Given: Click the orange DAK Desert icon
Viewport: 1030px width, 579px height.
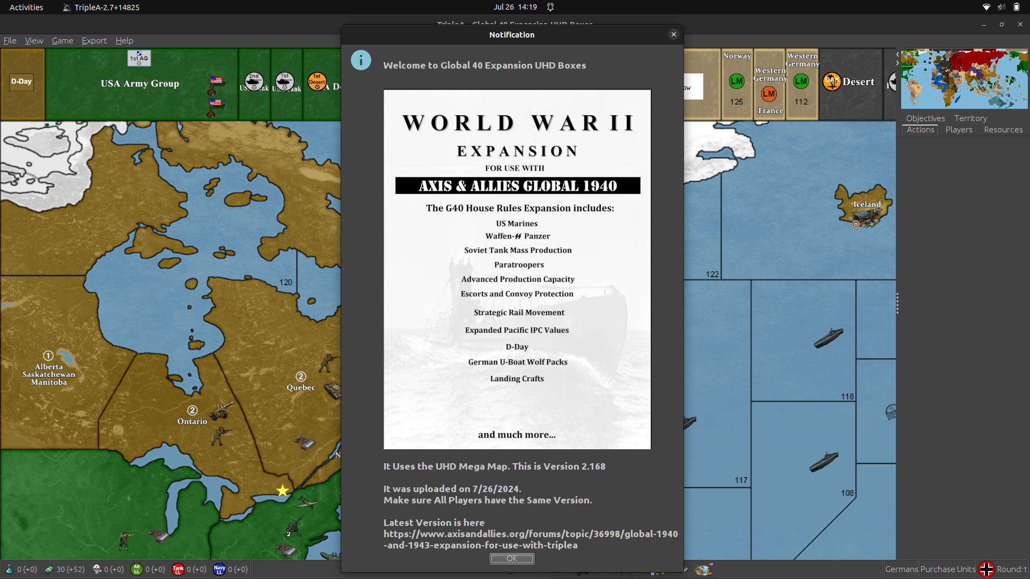Looking at the screenshot, I should [x=832, y=81].
